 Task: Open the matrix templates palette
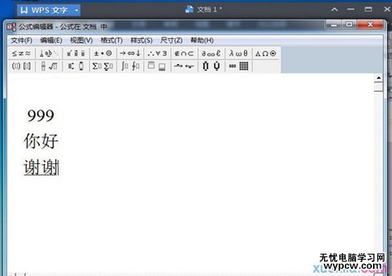click(x=238, y=66)
